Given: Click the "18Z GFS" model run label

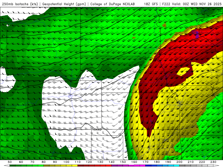Looking at the screenshot, I should [151, 4].
